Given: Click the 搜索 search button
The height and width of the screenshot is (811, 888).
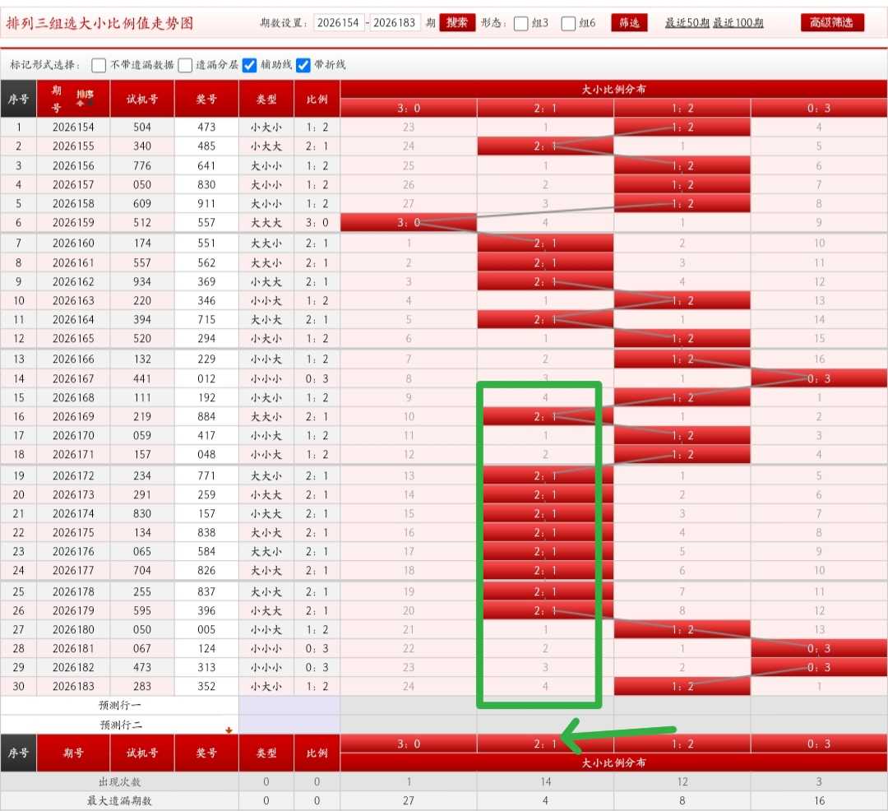Looking at the screenshot, I should 457,23.
